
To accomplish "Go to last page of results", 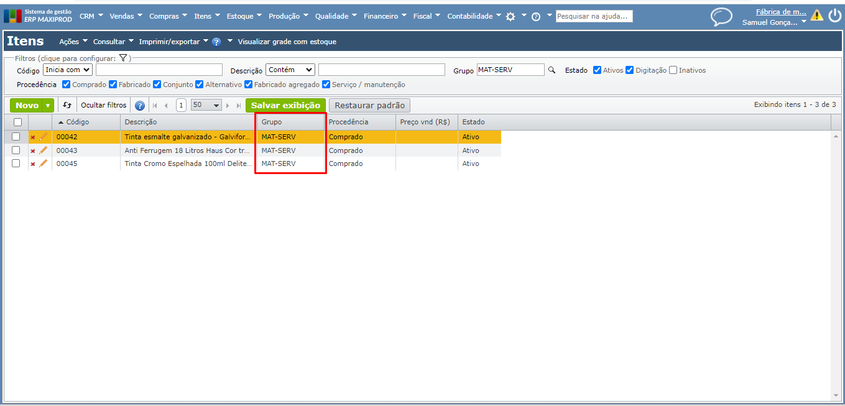I will 239,106.
